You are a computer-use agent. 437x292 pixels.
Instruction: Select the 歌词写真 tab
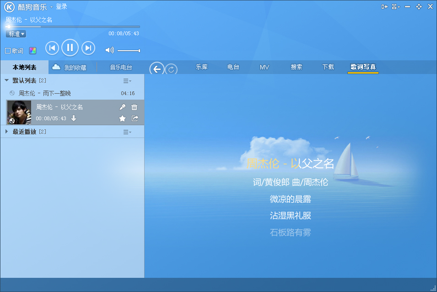(363, 67)
